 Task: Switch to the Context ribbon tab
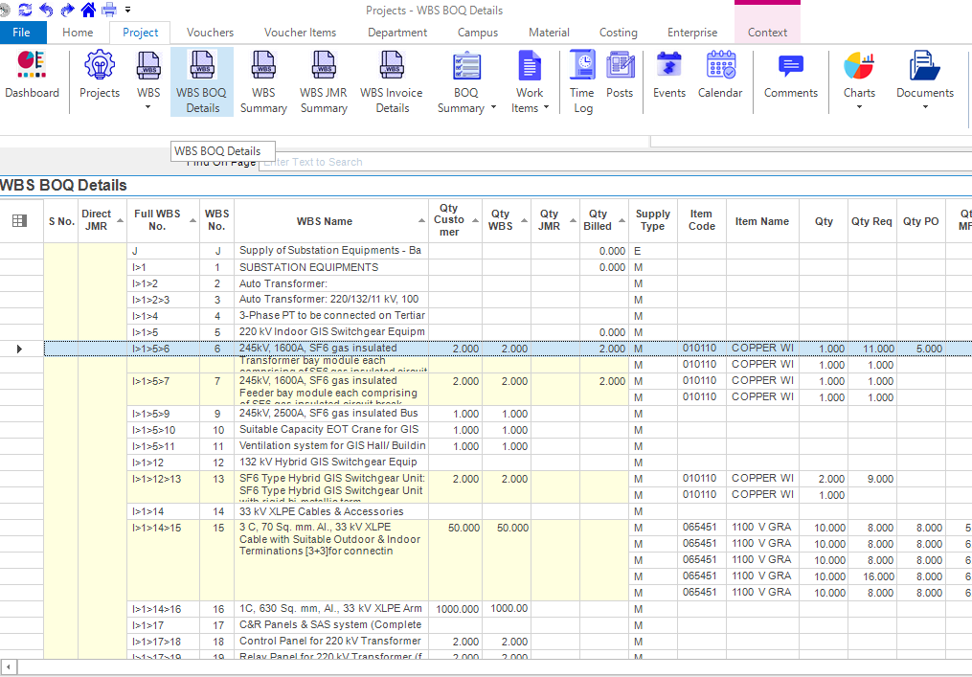pos(767,33)
